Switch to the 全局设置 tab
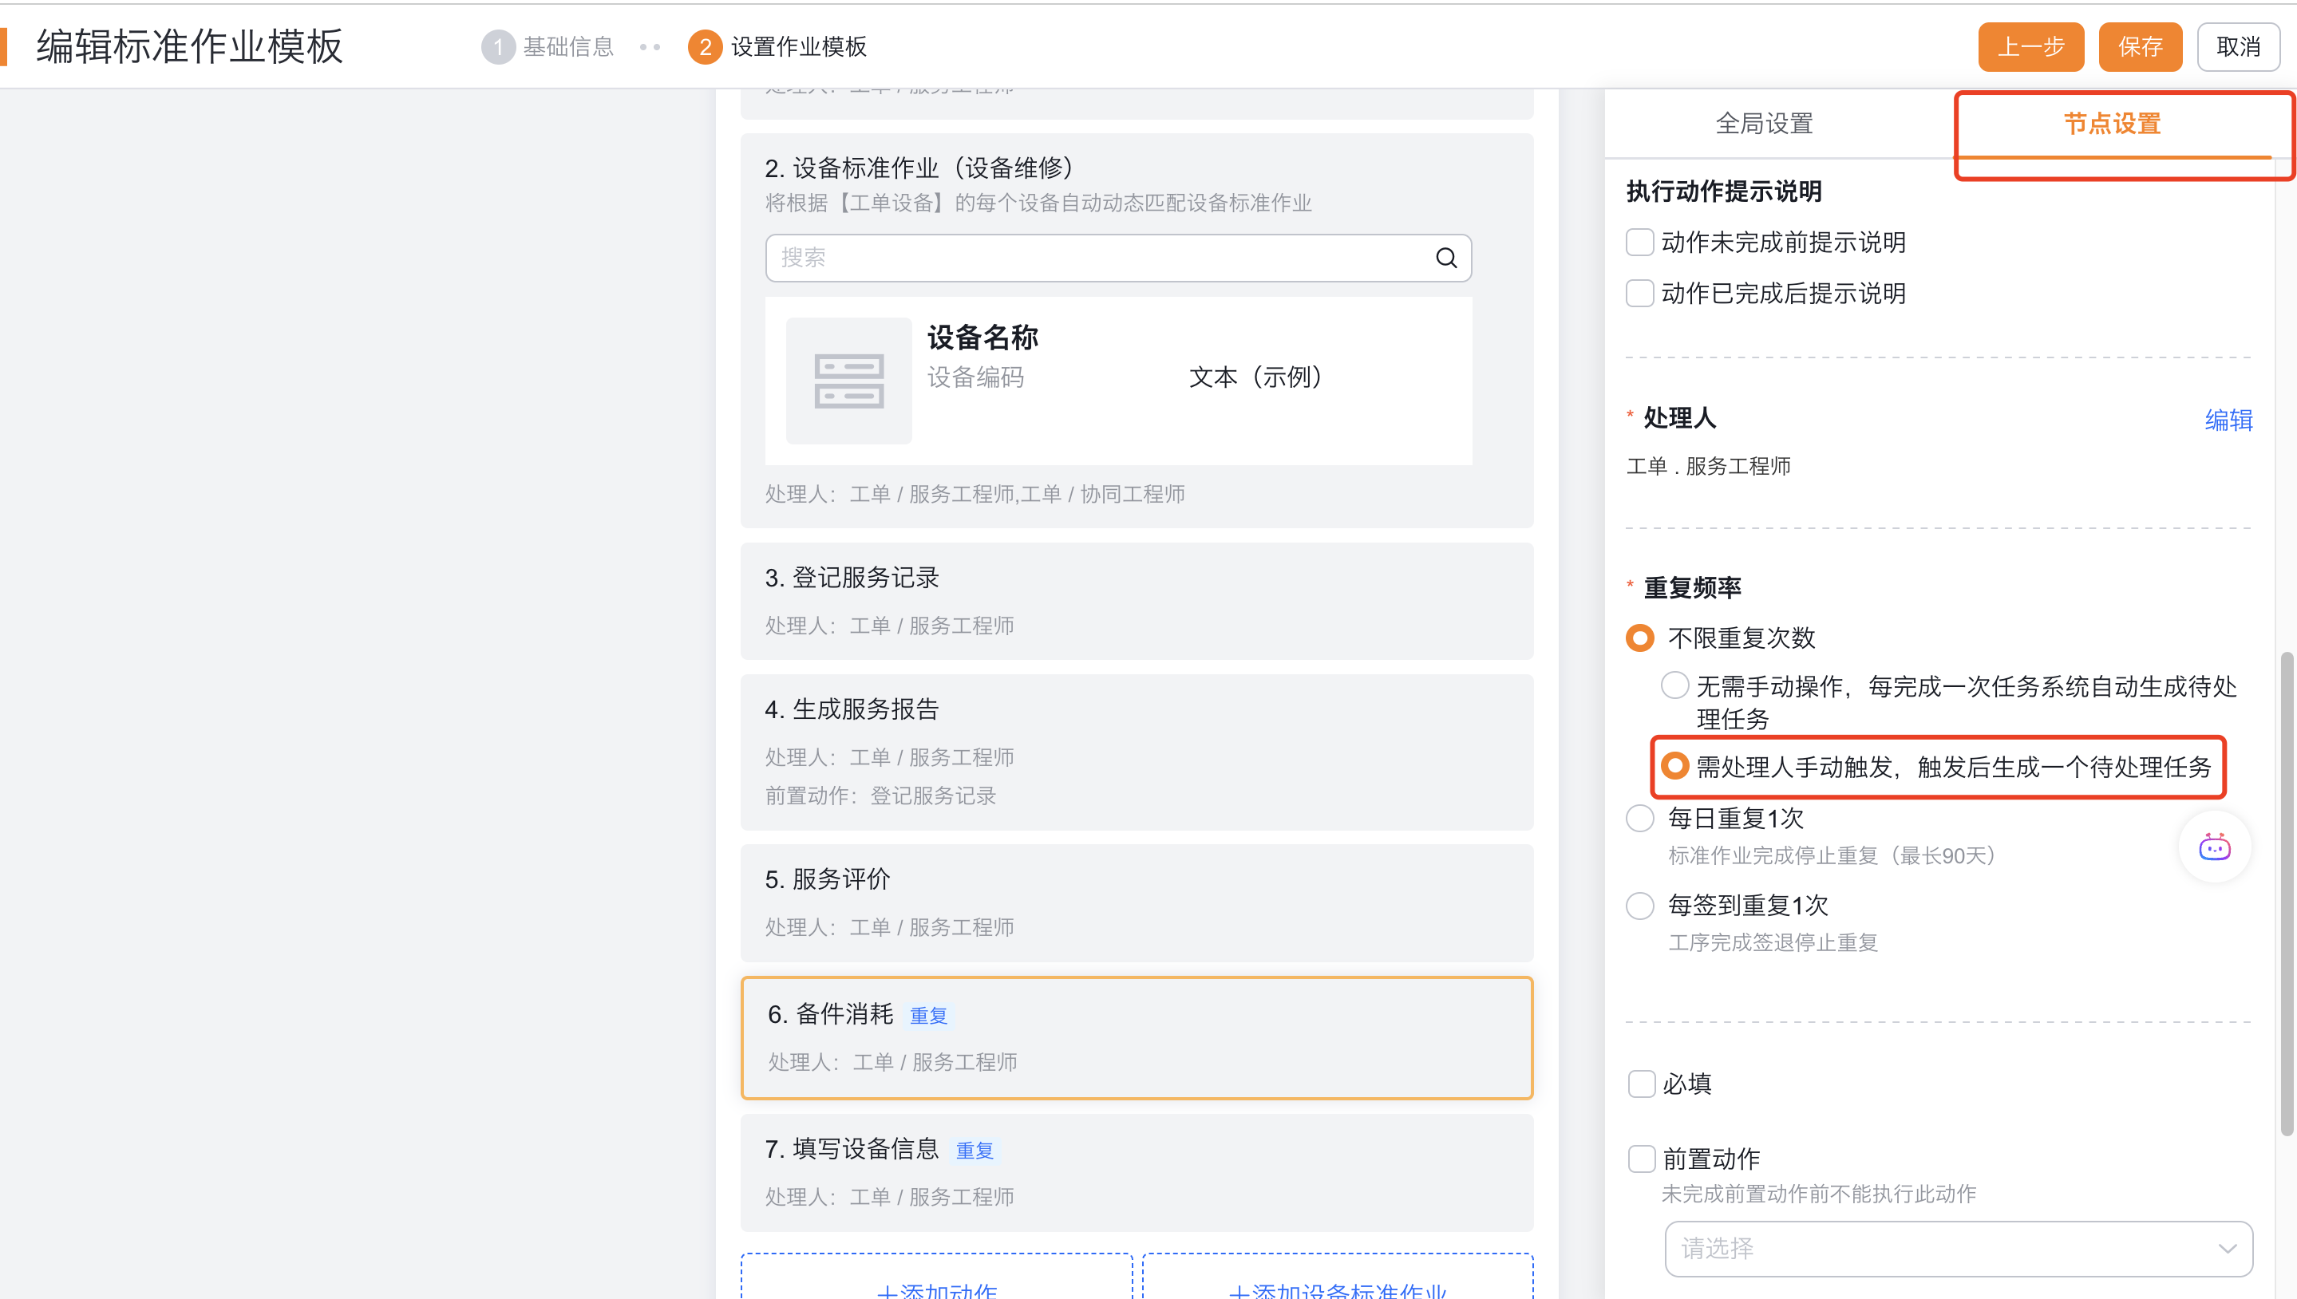This screenshot has height=1299, width=2297. [1763, 123]
